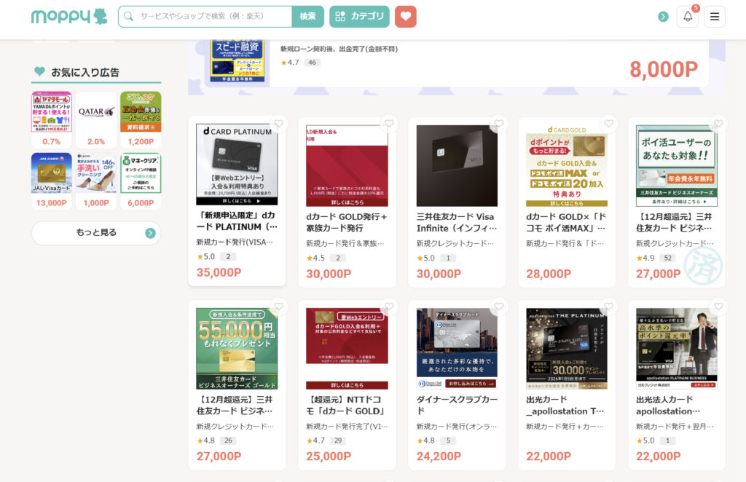Click the JAL Visa card 13,000P thumbnail
The height and width of the screenshot is (482, 746).
[x=52, y=173]
